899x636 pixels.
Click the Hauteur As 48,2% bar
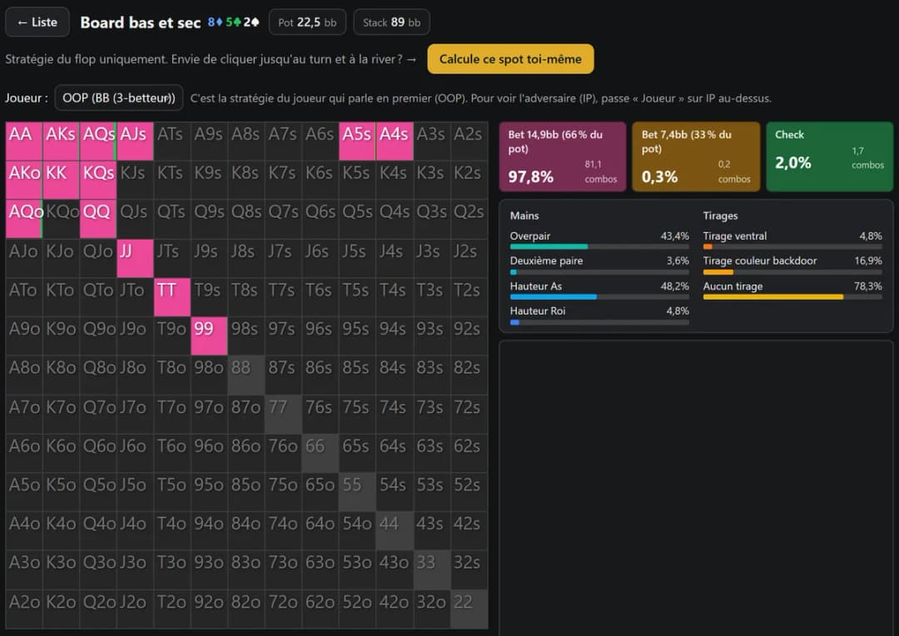[599, 297]
